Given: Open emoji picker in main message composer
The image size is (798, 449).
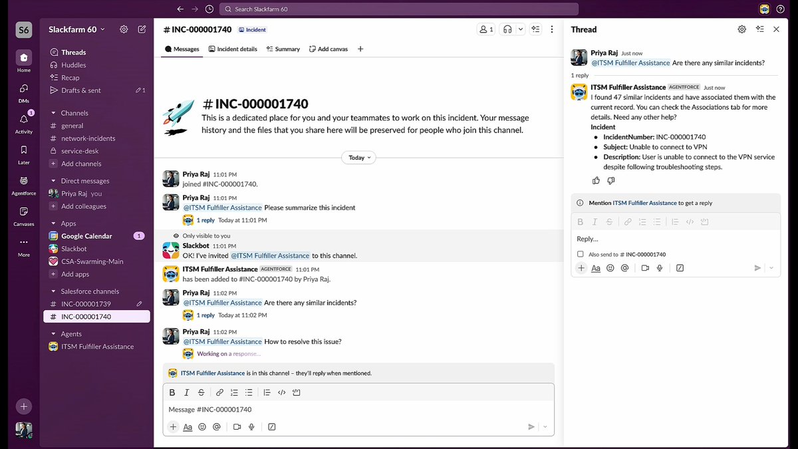Looking at the screenshot, I should [x=202, y=427].
